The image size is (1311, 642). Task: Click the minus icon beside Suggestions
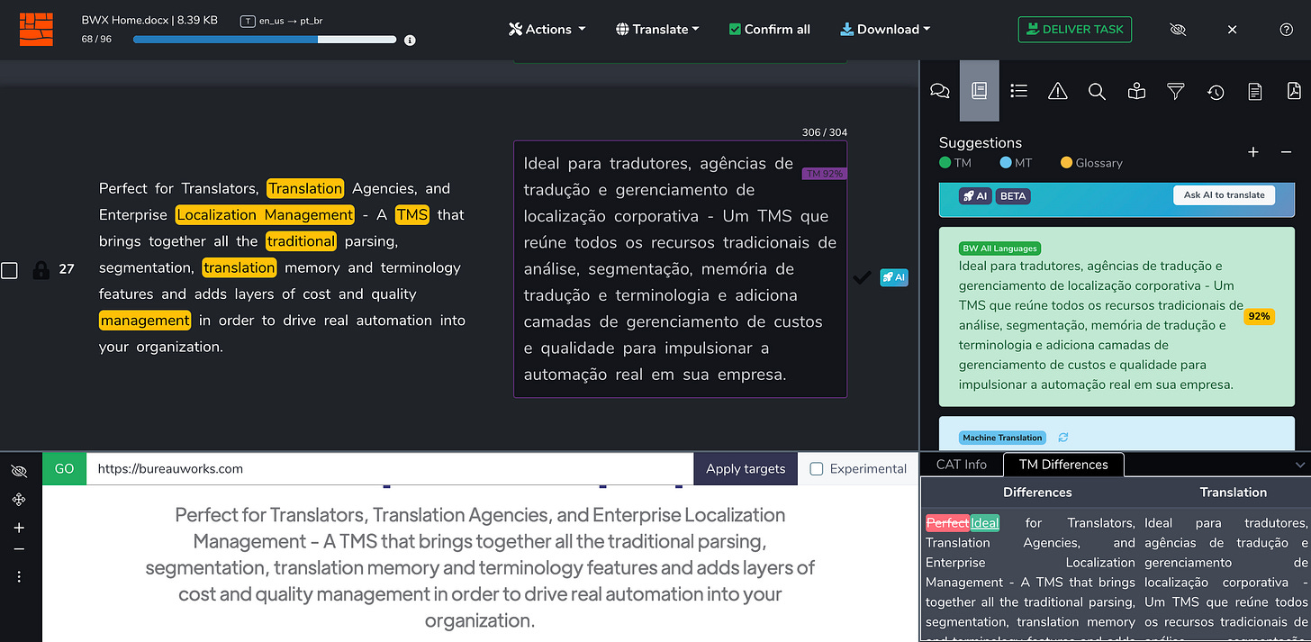1286,152
